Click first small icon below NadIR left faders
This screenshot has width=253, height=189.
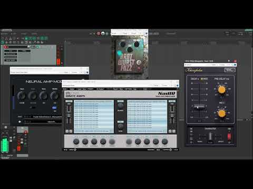[x=67, y=131]
